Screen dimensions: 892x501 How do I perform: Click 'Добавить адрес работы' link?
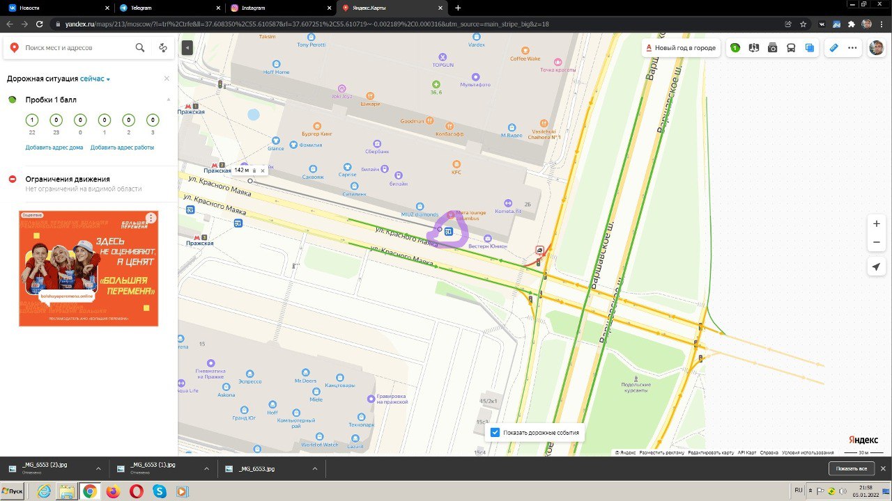[122, 148]
